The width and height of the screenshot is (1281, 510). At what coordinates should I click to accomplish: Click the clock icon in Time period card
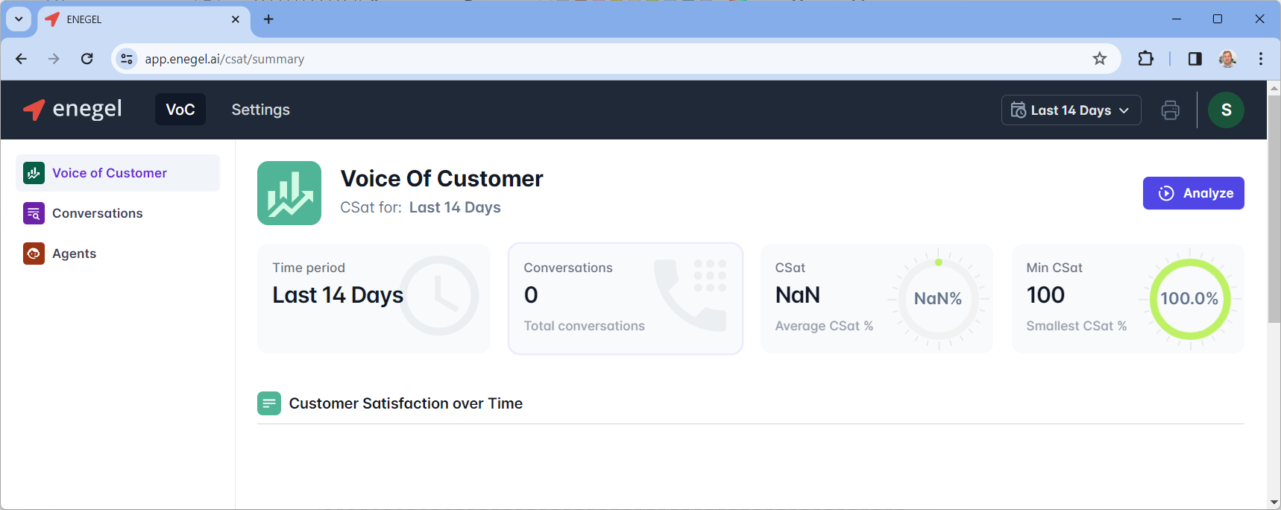[x=439, y=295]
